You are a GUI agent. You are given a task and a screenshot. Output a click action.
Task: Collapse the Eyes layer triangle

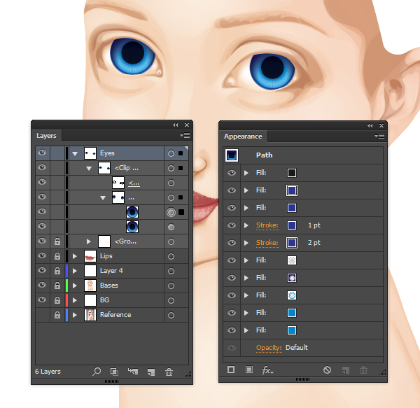pos(75,154)
